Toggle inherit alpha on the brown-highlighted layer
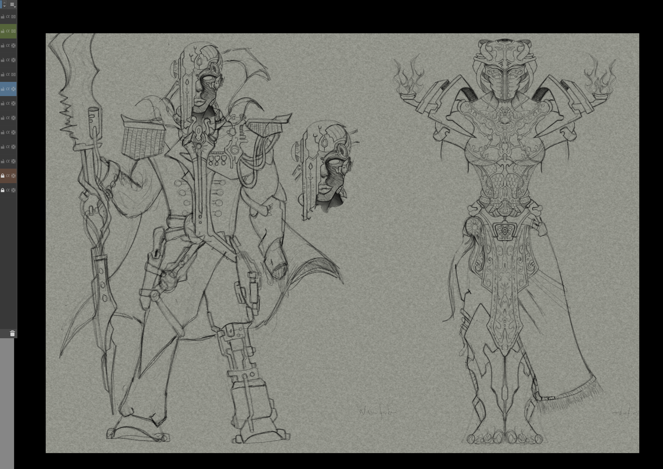Image resolution: width=663 pixels, height=469 pixels. click(x=8, y=176)
